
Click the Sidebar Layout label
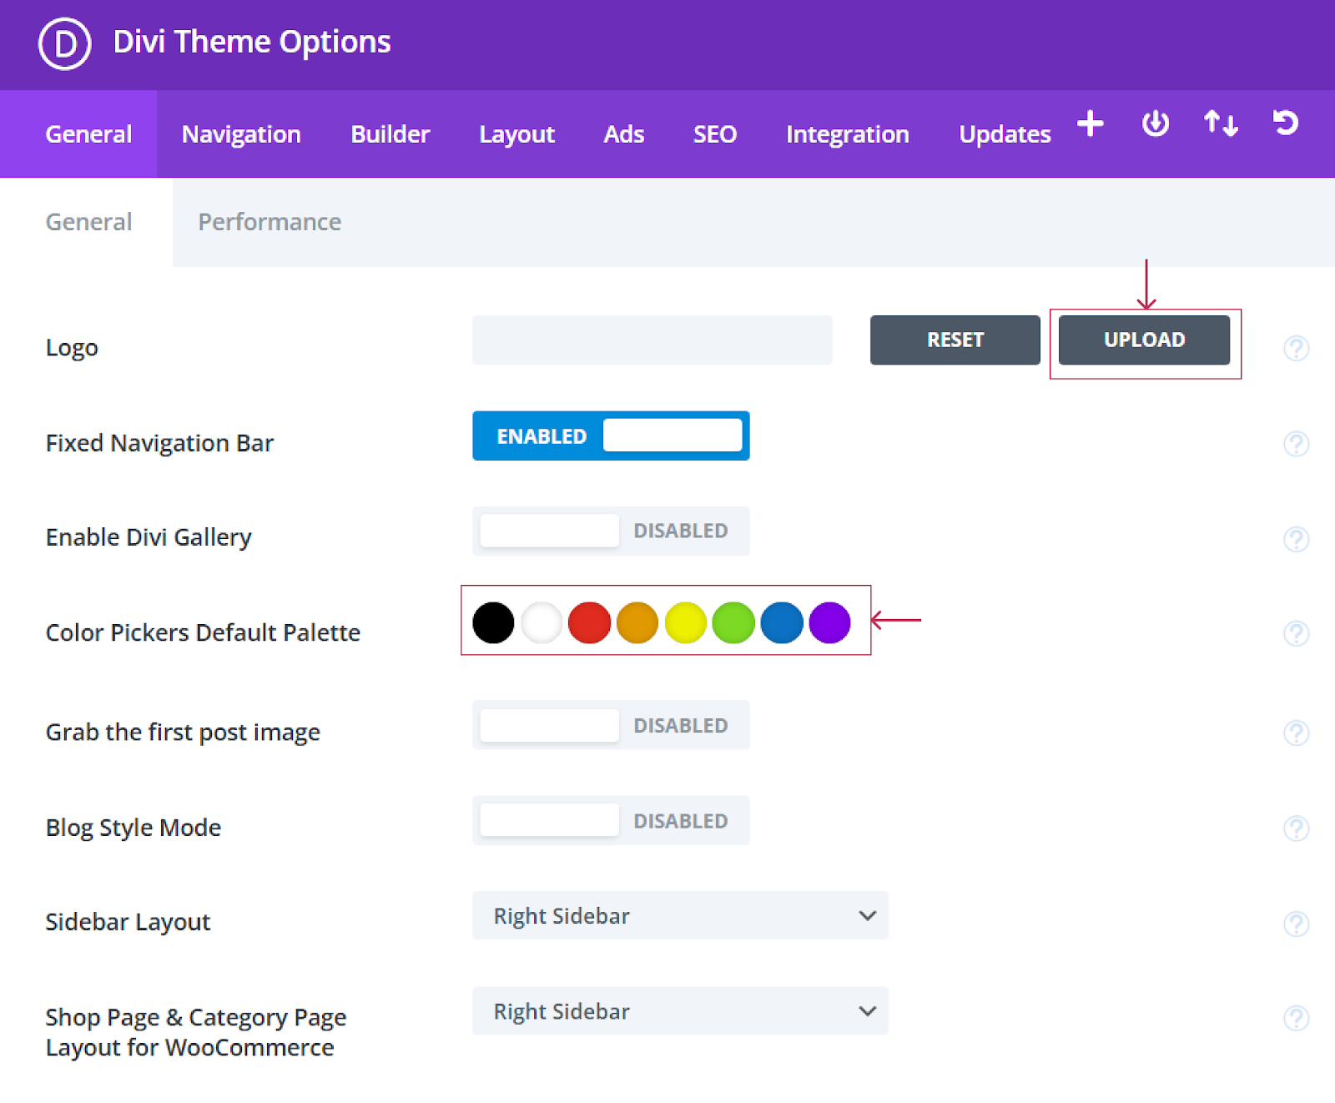128,922
